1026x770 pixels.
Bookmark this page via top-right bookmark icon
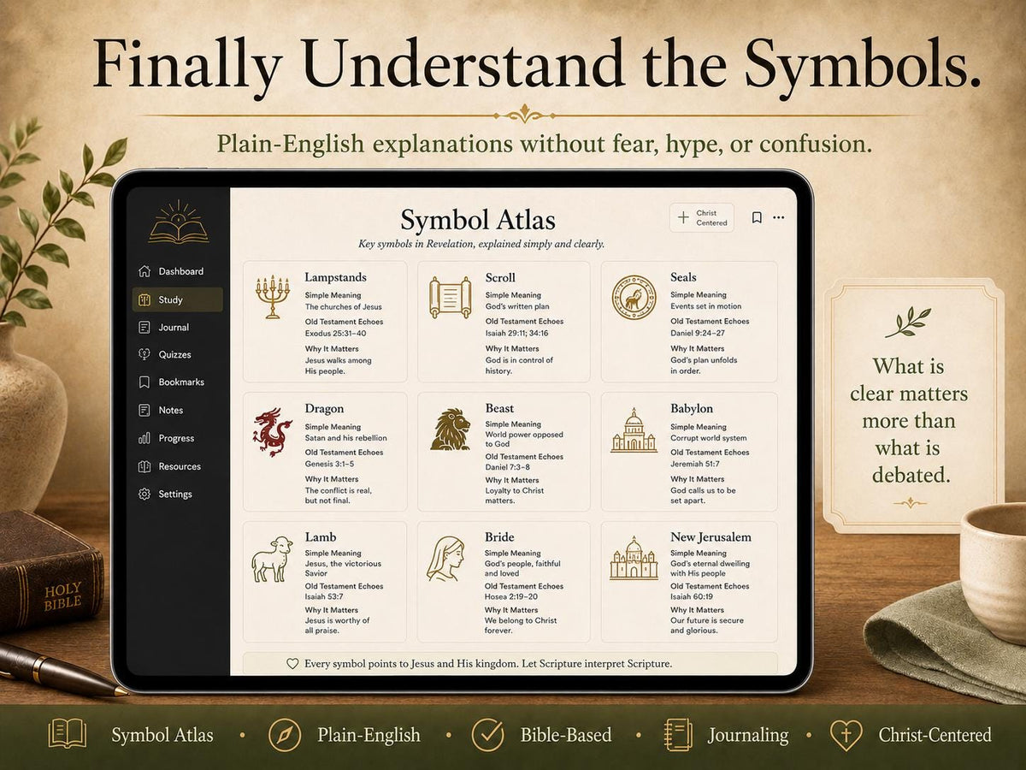tap(757, 218)
